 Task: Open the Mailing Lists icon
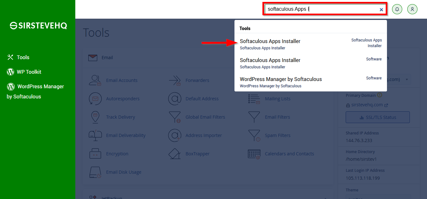click(254, 99)
